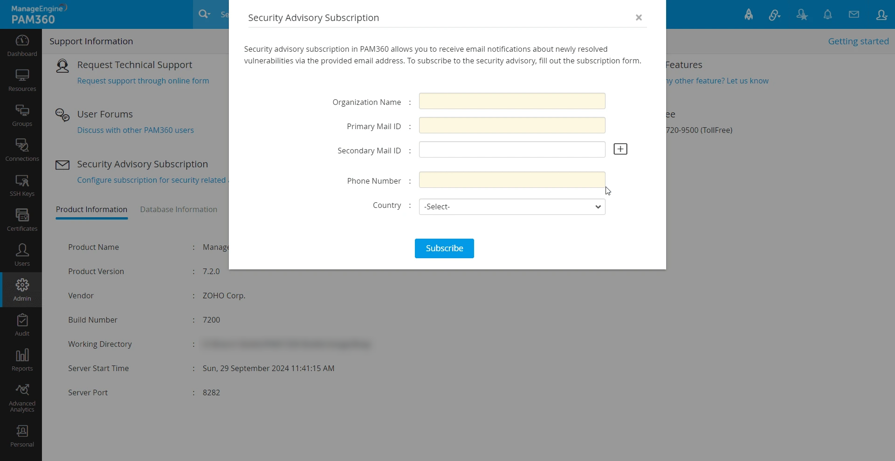Click the notifications bell icon

(x=827, y=14)
